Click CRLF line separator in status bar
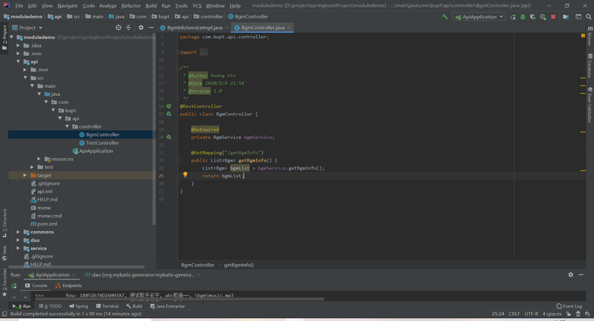 click(x=514, y=314)
